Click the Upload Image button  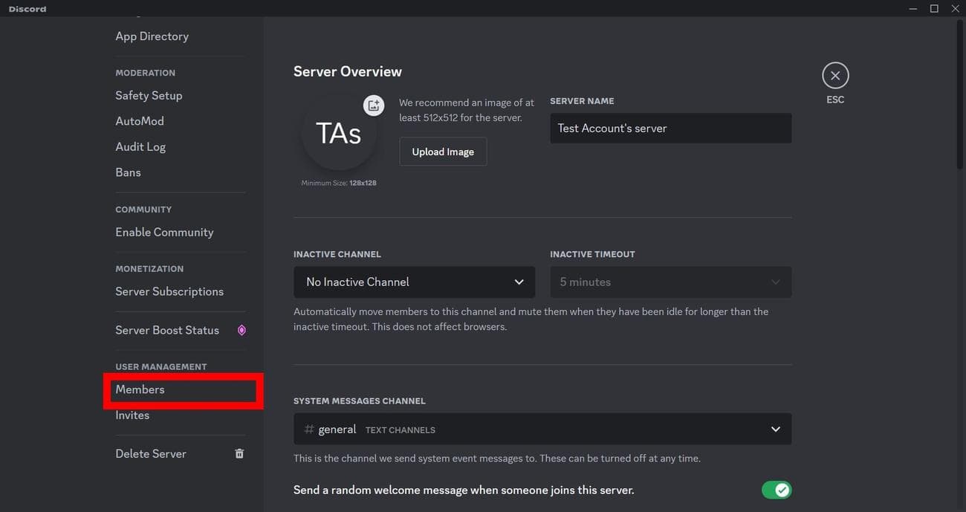point(443,152)
